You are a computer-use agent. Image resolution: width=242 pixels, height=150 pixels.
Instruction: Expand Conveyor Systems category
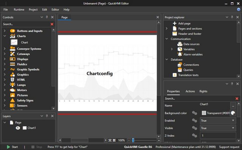click(5, 49)
